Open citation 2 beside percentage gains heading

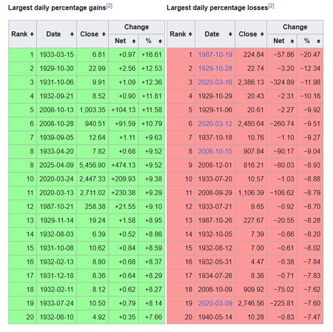coord(109,6)
